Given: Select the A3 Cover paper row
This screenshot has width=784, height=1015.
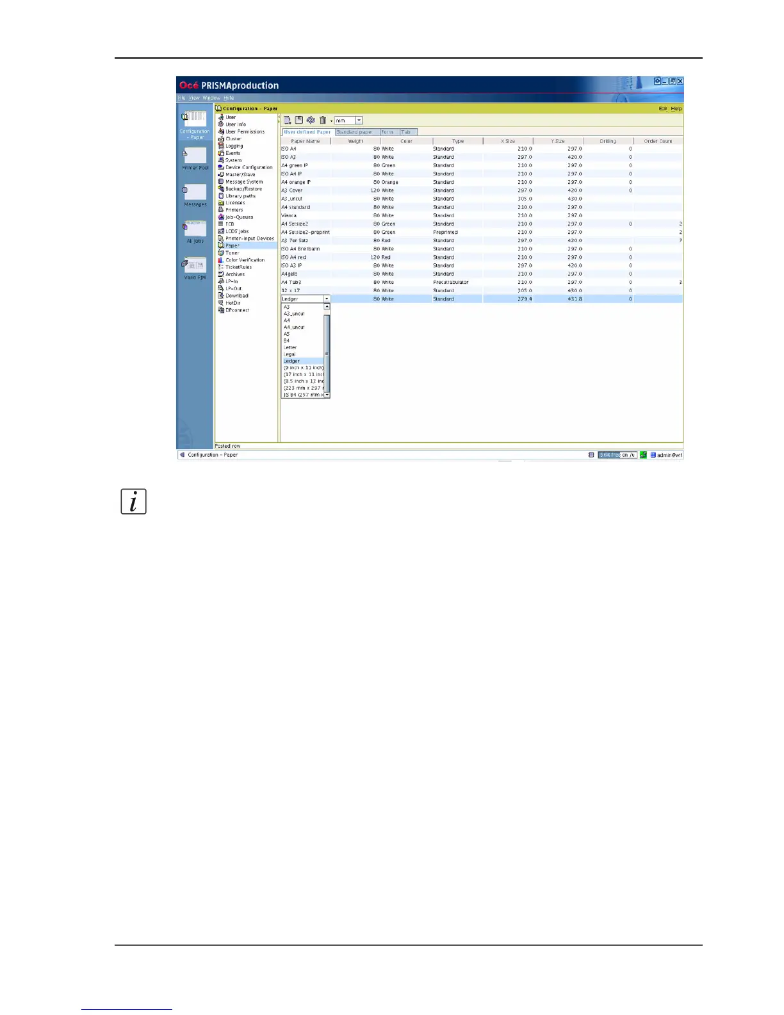Looking at the screenshot, I should click(x=482, y=190).
